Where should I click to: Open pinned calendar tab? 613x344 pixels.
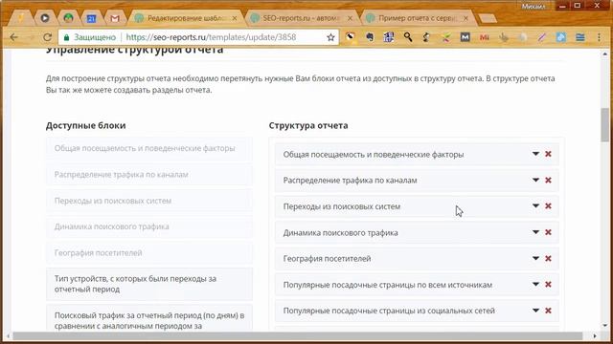click(91, 18)
